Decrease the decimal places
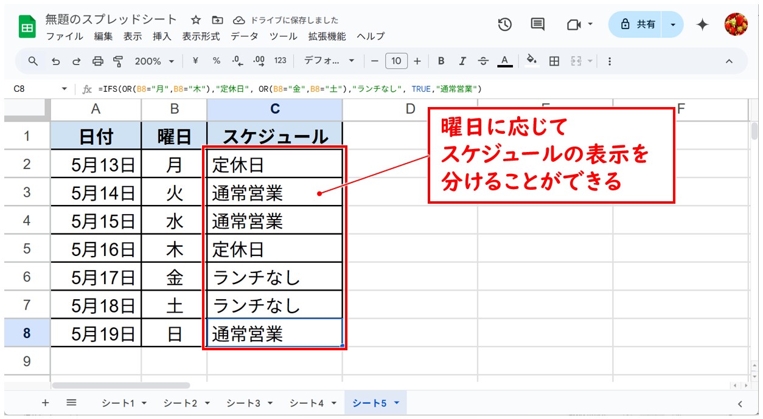Screen dimensions: 763x419 point(237,61)
